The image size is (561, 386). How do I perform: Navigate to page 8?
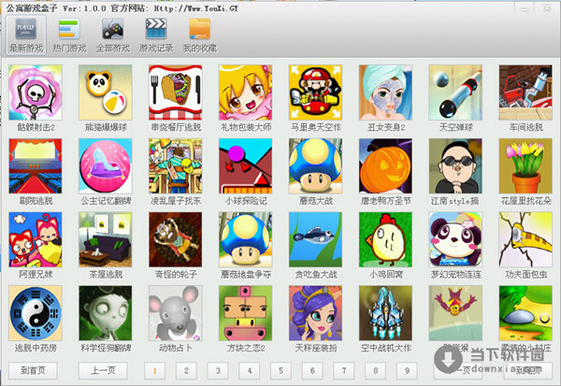point(375,371)
